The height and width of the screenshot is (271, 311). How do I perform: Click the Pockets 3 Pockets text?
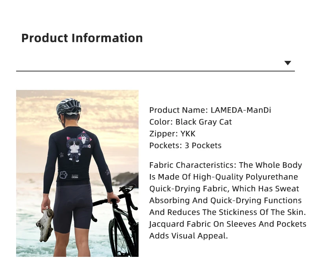point(185,145)
